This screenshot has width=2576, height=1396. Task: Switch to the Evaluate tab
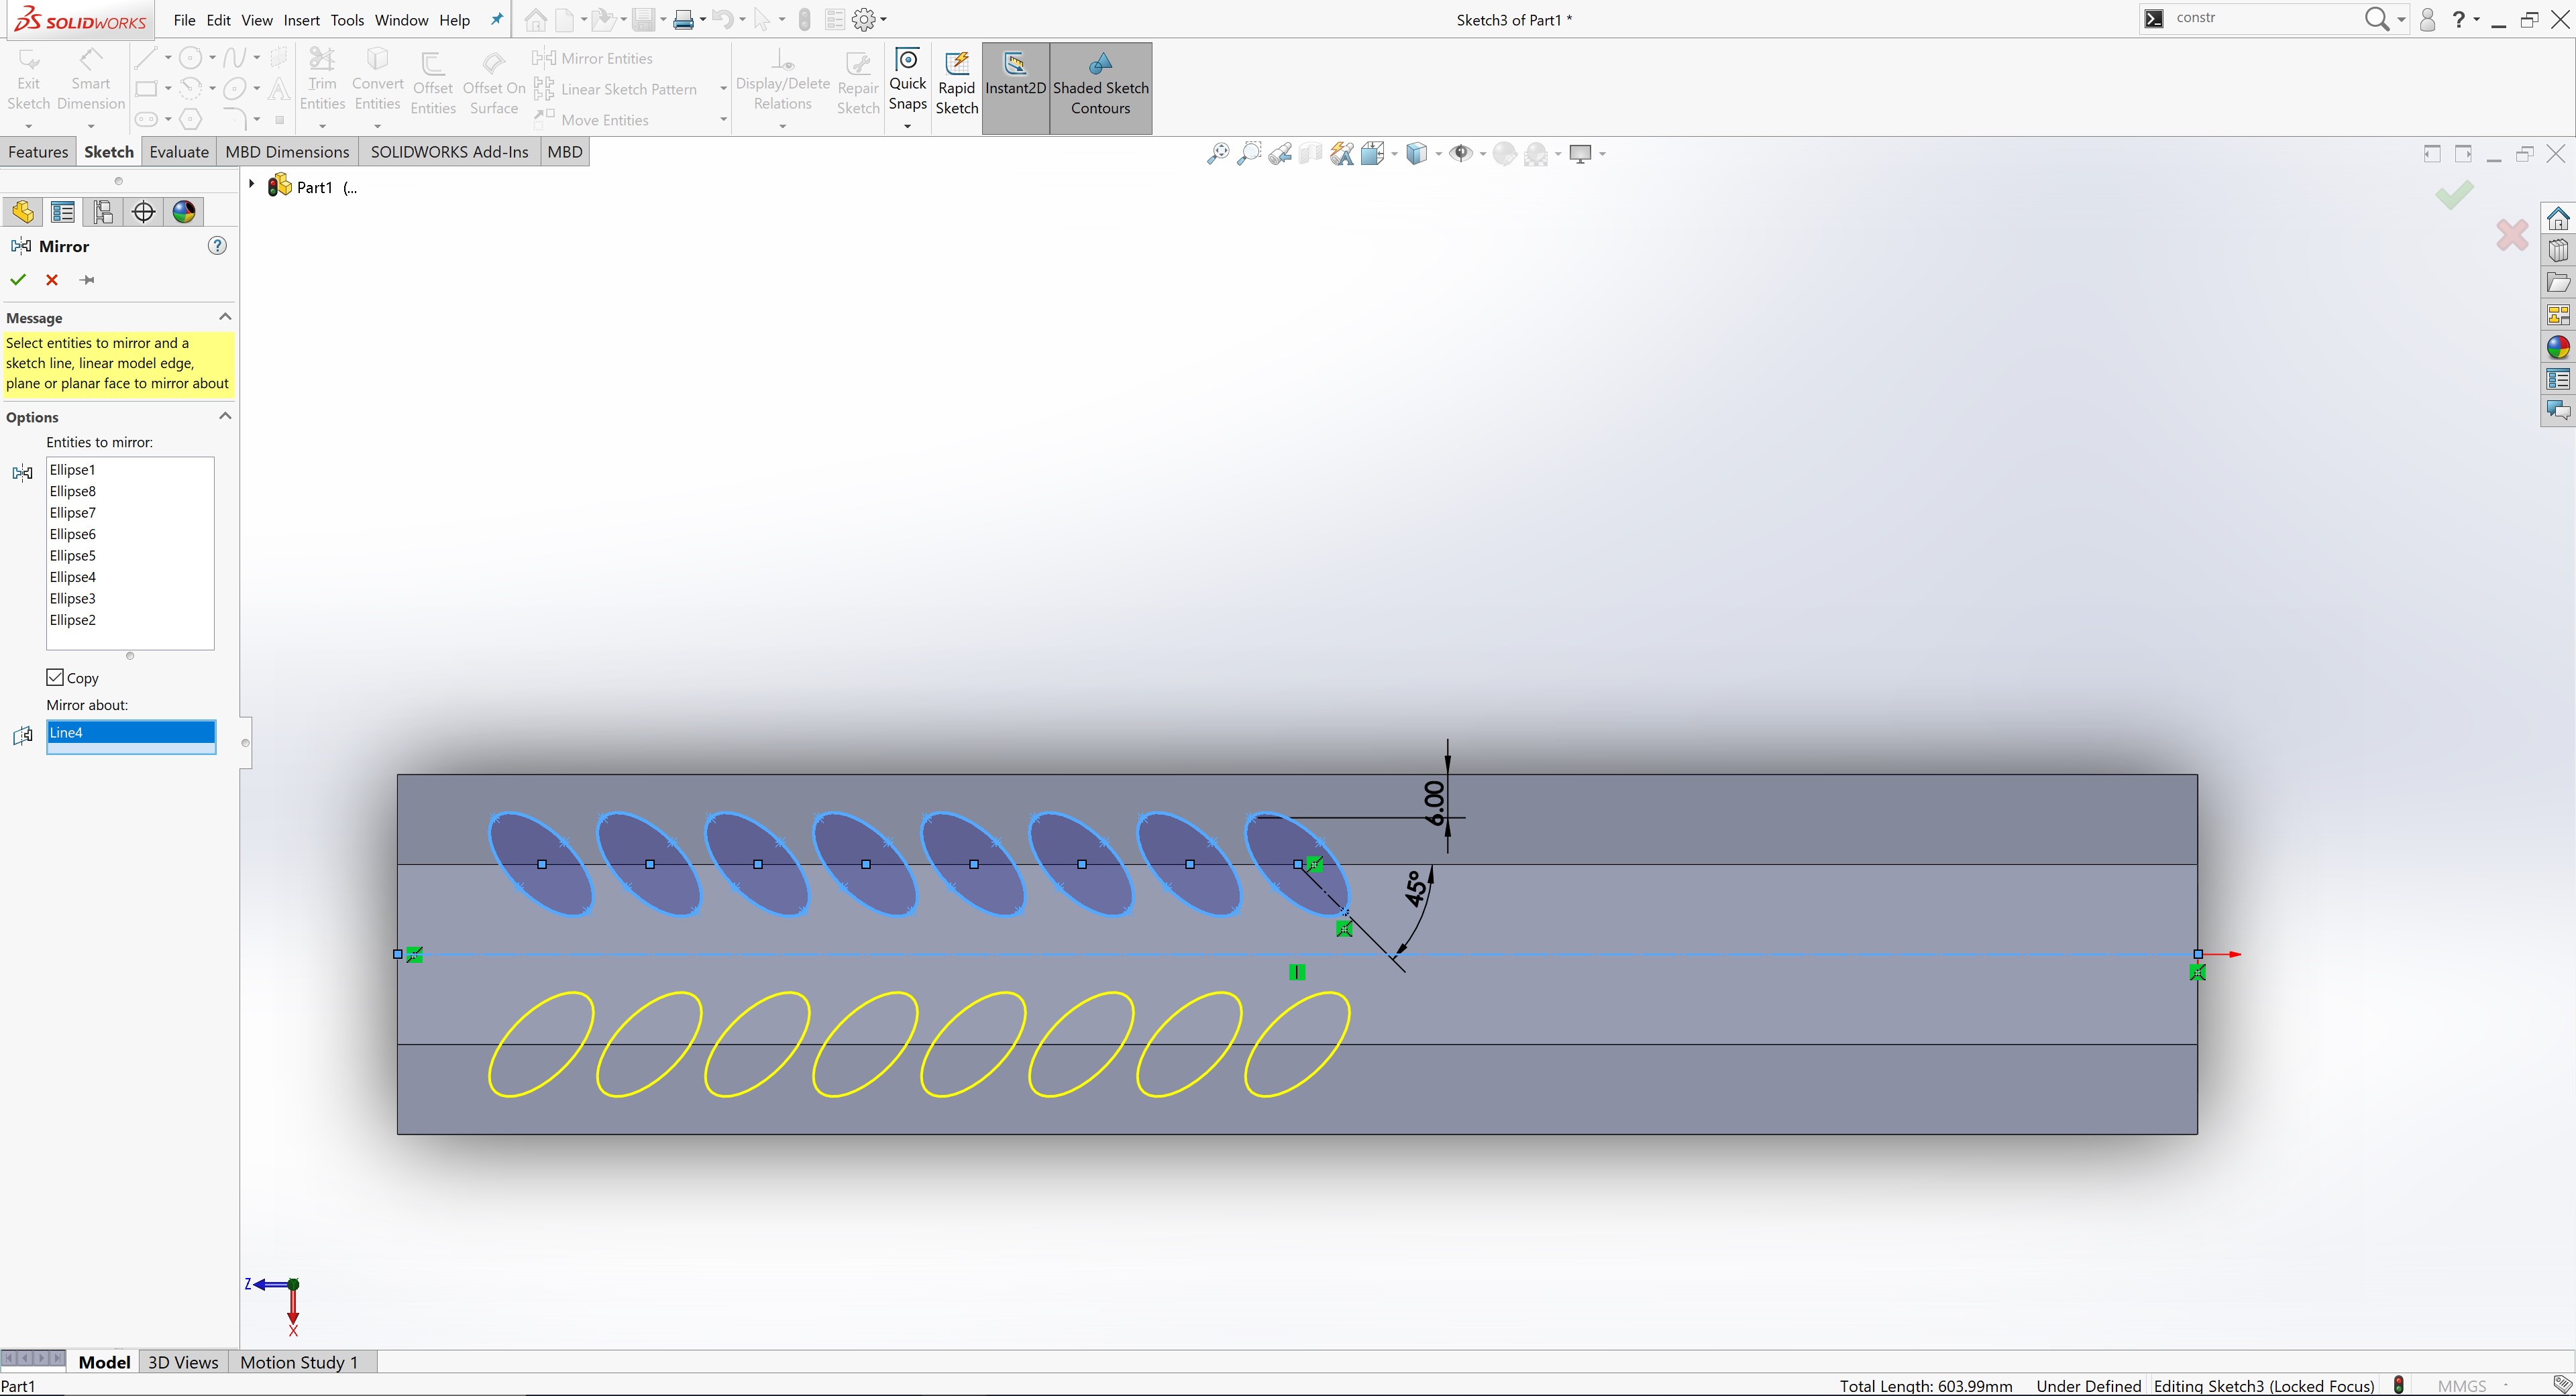click(179, 152)
